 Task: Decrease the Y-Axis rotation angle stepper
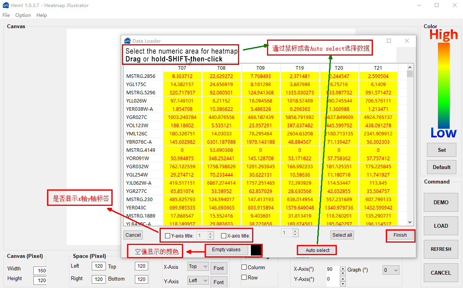point(343,284)
